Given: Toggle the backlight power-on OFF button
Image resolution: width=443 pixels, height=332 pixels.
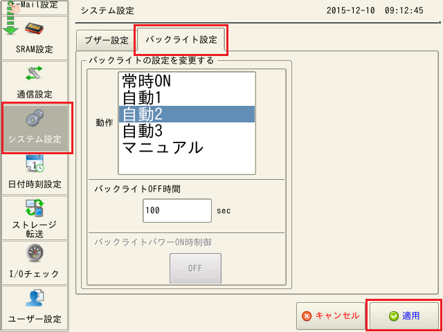Looking at the screenshot, I should pyautogui.click(x=195, y=268).
